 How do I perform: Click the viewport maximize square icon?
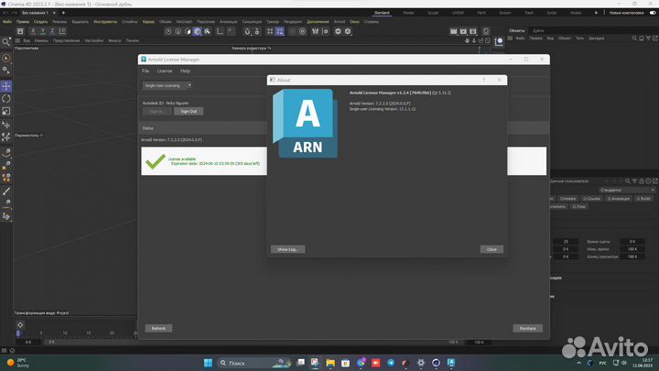488,41
